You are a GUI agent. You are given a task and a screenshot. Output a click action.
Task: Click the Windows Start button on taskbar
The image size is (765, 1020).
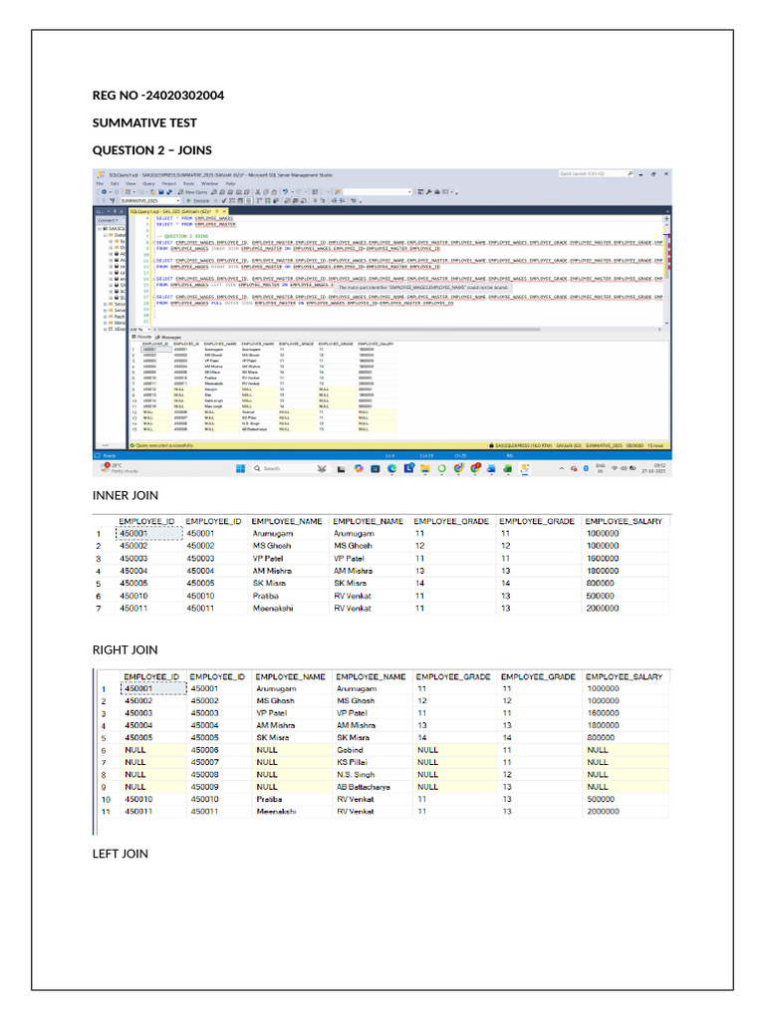pyautogui.click(x=240, y=468)
